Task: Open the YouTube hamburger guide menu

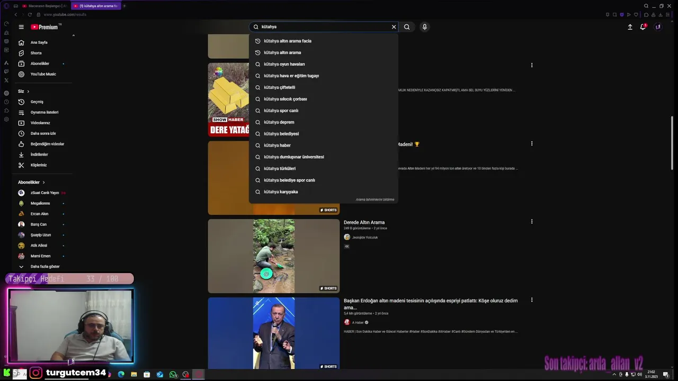Action: [x=21, y=27]
